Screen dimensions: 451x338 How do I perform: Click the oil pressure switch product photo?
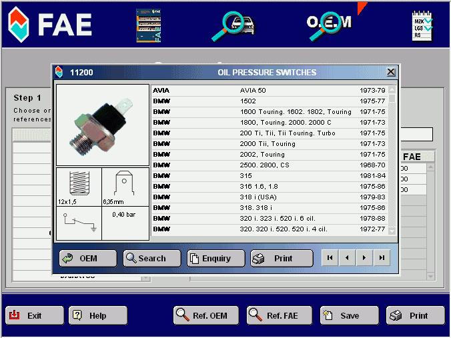coord(103,125)
